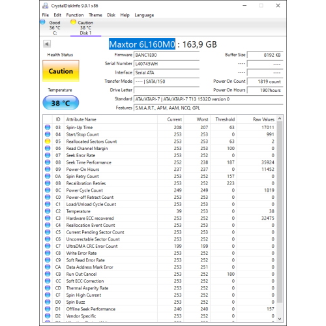Click the blue orb beside C2 Temperature
326x326 pixels.
tap(48, 211)
